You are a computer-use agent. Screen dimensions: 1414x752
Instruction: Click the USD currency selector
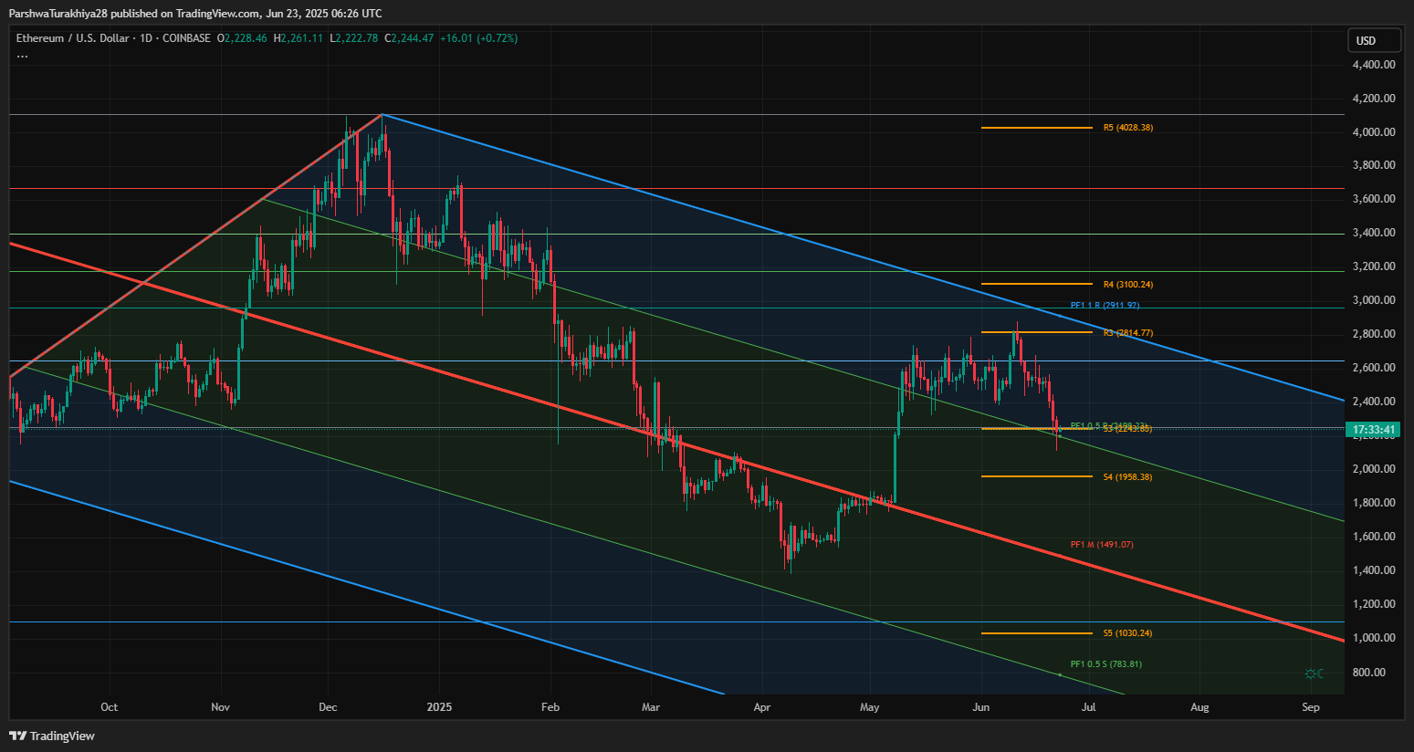pos(1374,40)
